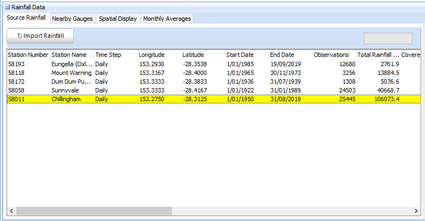Viewport: 425px width, 221px height.
Task: Click the empty progress bar box
Action: [388, 38]
